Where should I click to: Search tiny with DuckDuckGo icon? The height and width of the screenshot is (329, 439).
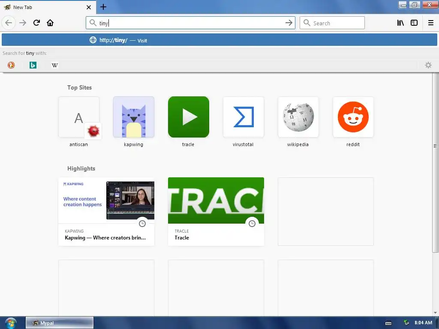[11, 65]
